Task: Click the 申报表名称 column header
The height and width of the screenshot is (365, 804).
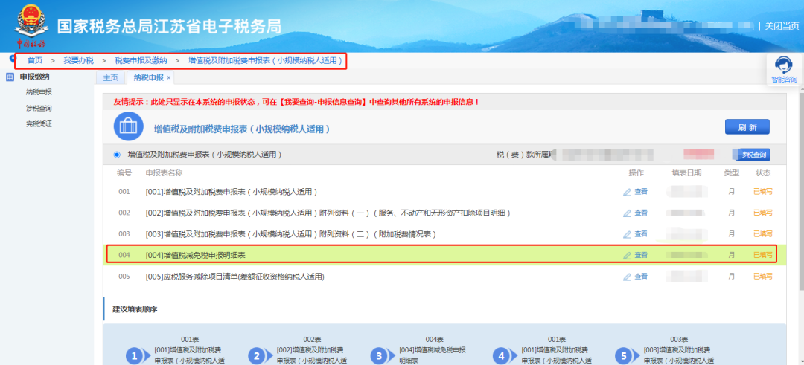Action: [164, 173]
